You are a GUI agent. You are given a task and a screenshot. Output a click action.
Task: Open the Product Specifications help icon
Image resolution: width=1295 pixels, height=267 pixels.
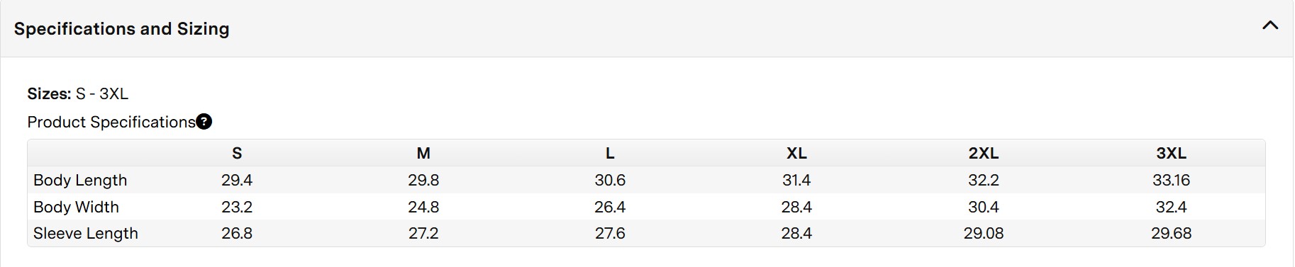tap(204, 122)
